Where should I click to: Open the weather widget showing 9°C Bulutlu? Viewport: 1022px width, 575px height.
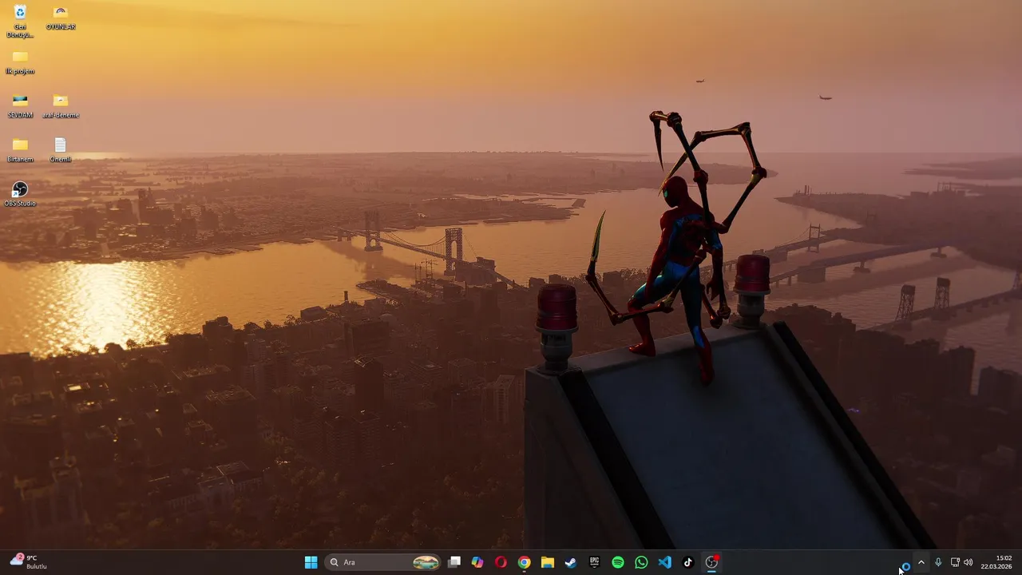(x=29, y=562)
